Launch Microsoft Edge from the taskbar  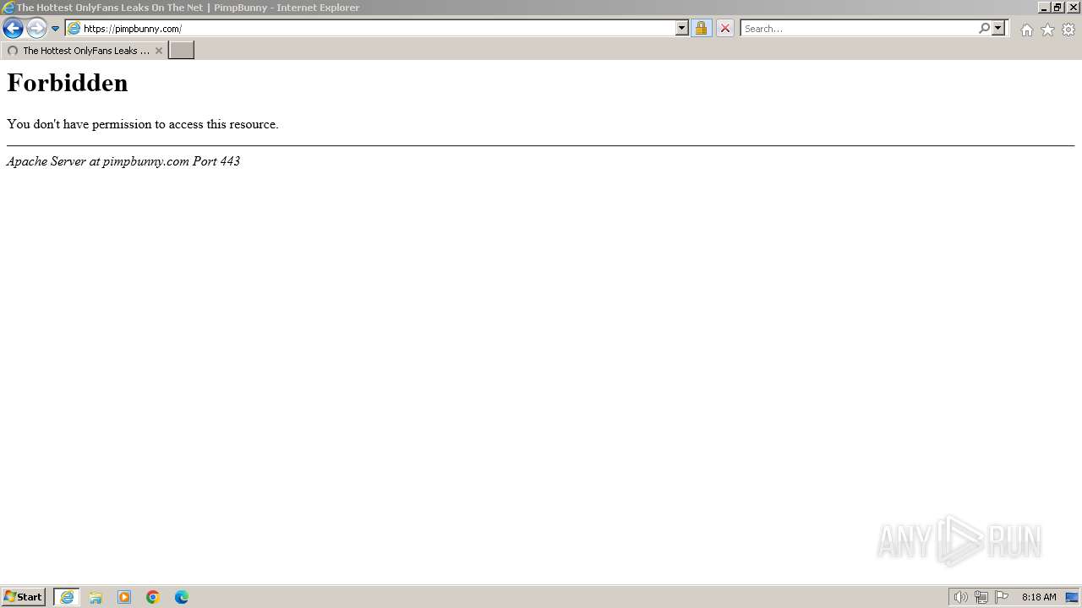(182, 597)
